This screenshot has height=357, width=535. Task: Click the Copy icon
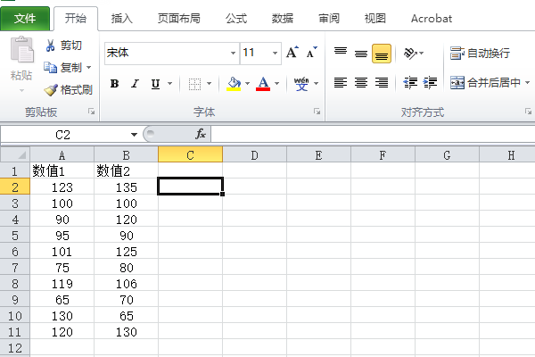click(50, 67)
